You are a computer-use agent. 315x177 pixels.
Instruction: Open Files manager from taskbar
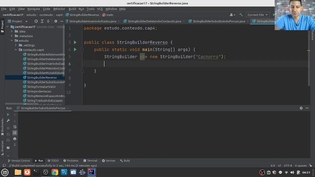[x=18, y=172]
